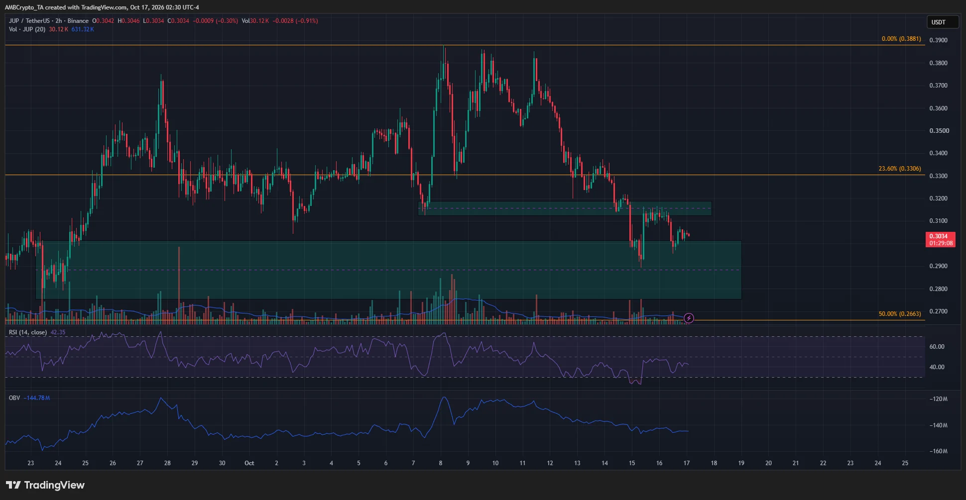Click the JUP / TetherUS symbol title
Image resolution: width=966 pixels, height=500 pixels.
click(x=29, y=21)
